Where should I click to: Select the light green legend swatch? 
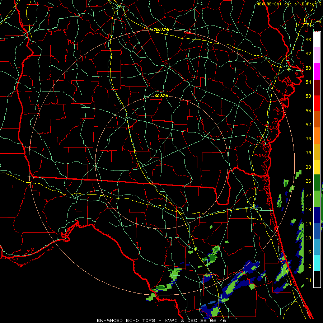coord(317,199)
